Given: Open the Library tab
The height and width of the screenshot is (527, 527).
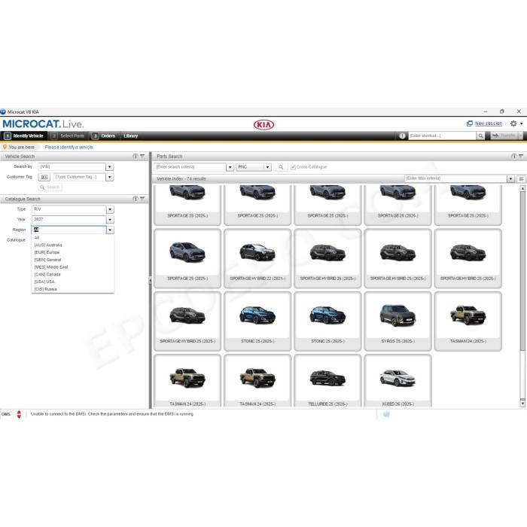Looking at the screenshot, I should coord(131,136).
